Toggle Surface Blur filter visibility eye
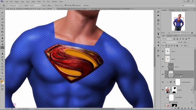The image size is (196, 110). (170, 102)
